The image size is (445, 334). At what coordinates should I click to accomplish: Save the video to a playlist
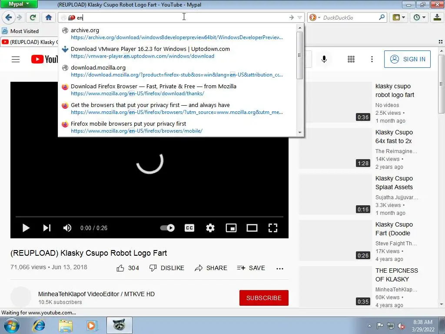point(251,268)
